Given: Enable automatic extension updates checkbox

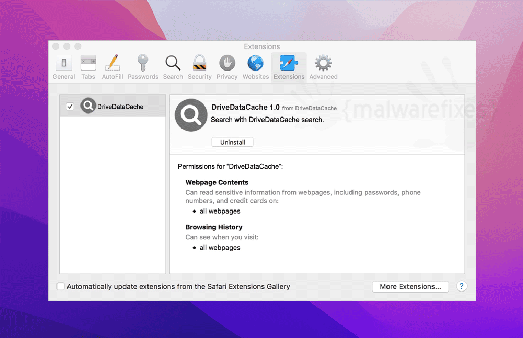Looking at the screenshot, I should coord(60,286).
